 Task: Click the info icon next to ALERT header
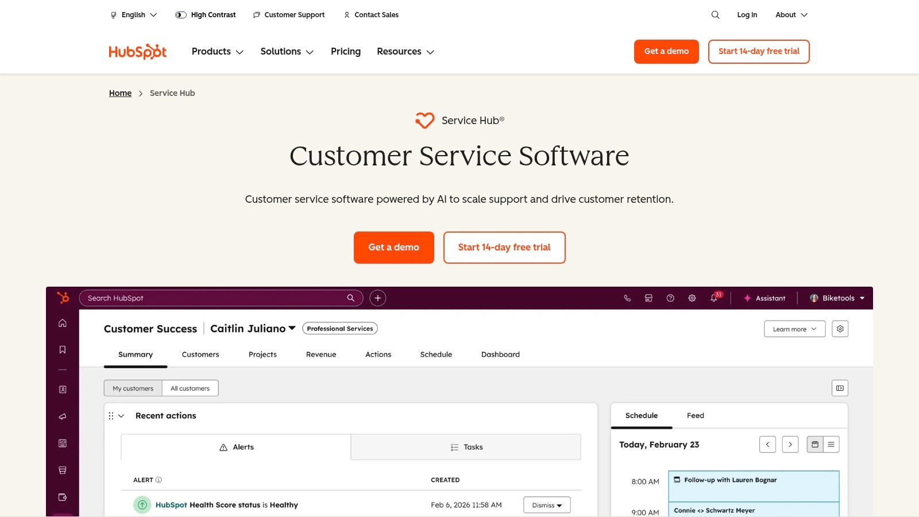(159, 480)
